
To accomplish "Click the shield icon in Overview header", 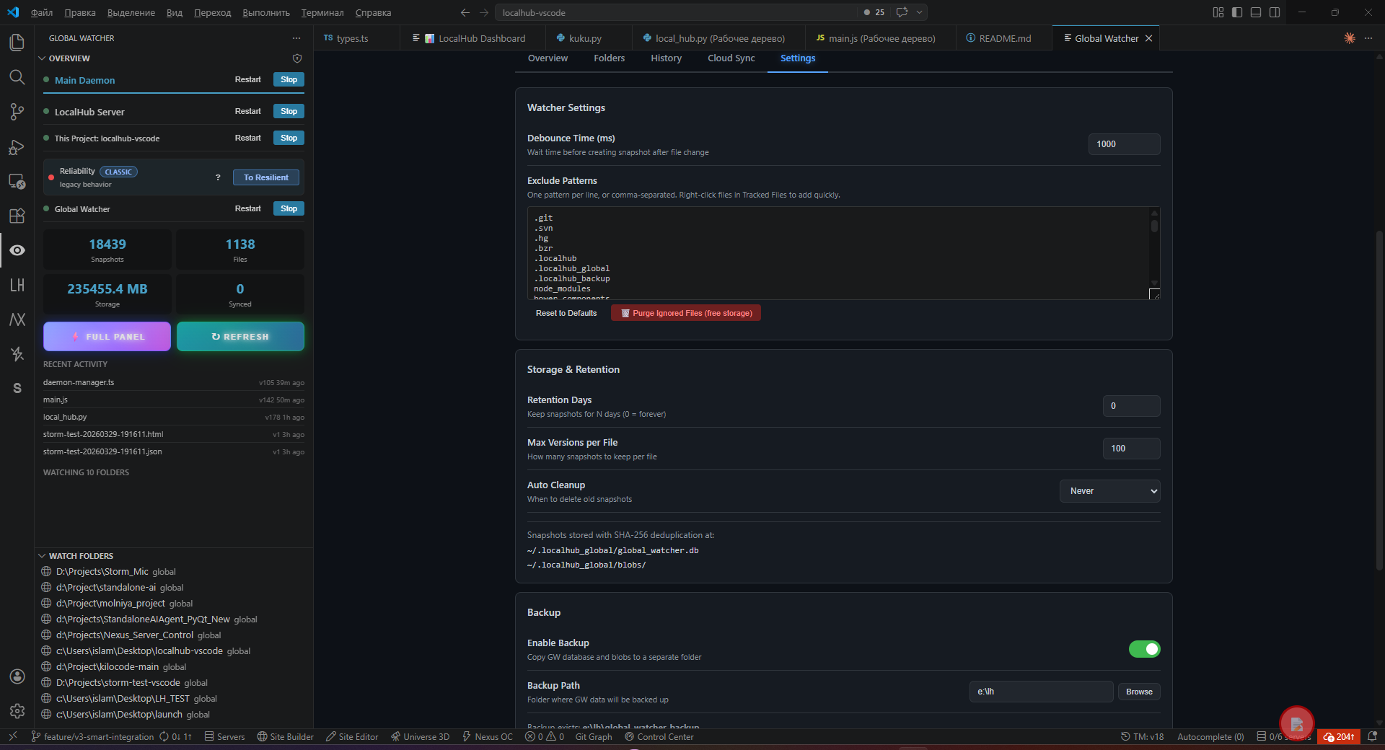I will [296, 58].
